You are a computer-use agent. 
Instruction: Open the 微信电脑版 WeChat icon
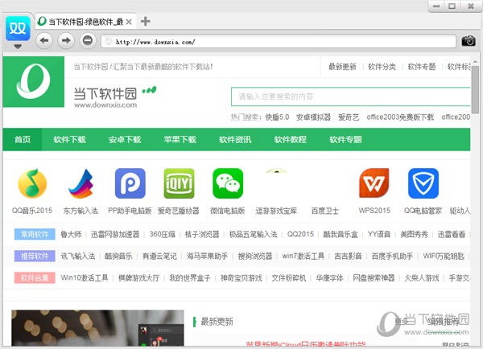[x=228, y=183]
